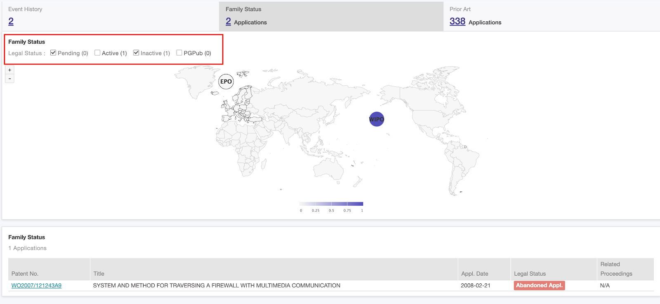Select the WIPO circle marker on map
The height and width of the screenshot is (304, 660).
point(377,119)
